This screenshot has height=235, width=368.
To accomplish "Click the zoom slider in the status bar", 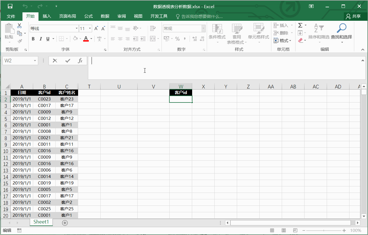I will pyautogui.click(x=324, y=231).
